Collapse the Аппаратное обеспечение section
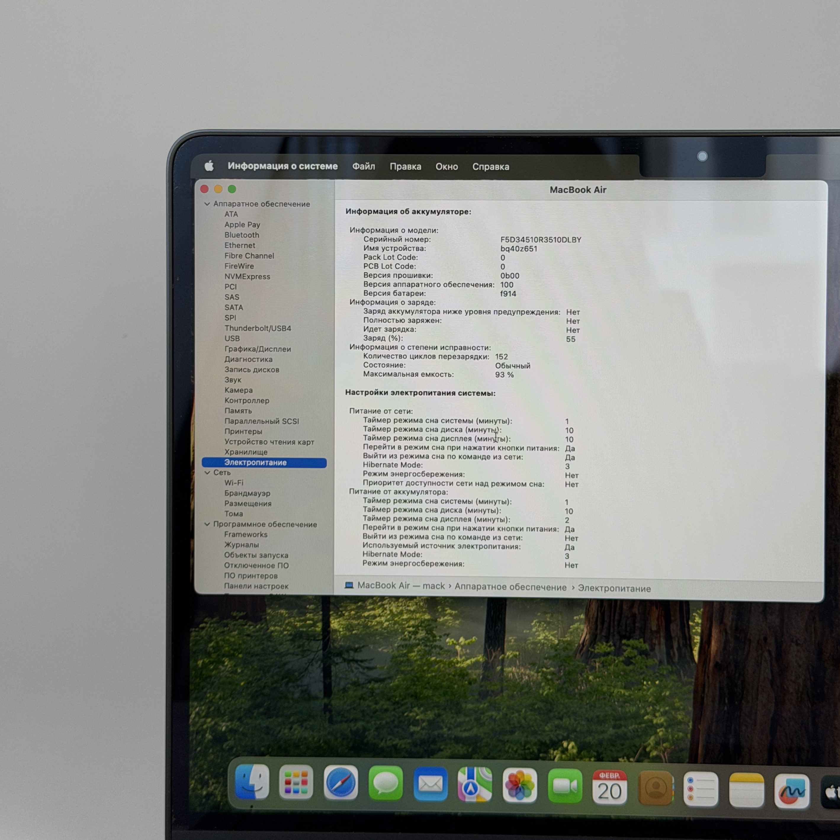Screen dimensions: 840x840 tap(207, 204)
